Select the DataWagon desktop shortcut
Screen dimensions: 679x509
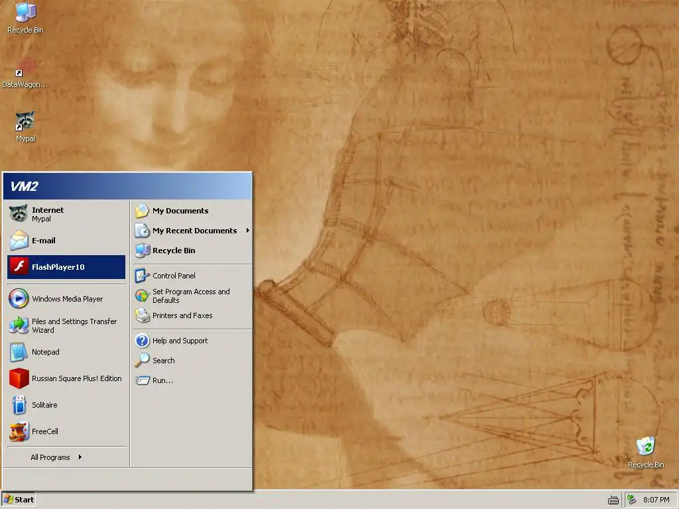(25, 72)
